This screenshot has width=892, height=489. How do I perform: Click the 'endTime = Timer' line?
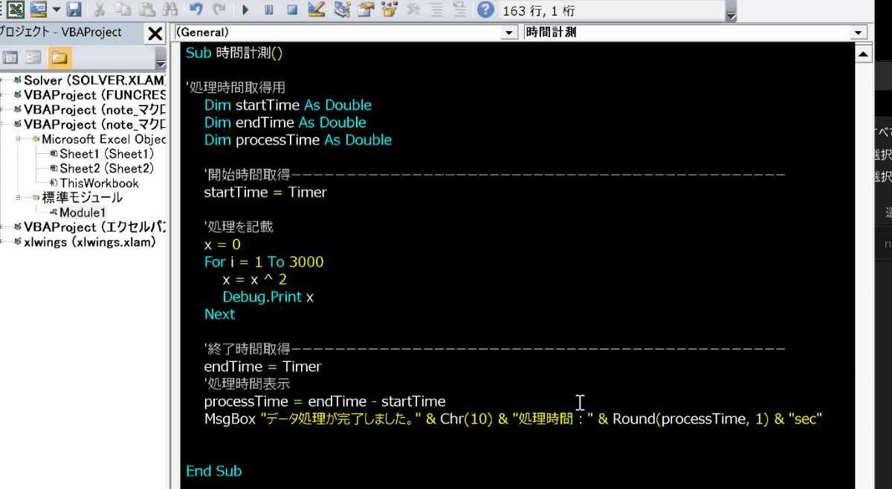coord(262,366)
